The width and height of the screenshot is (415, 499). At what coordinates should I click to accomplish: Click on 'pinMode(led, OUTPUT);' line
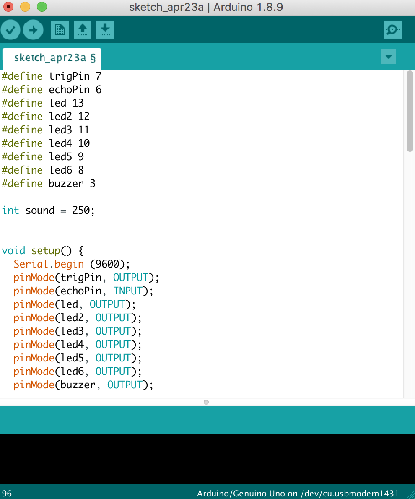click(x=75, y=304)
